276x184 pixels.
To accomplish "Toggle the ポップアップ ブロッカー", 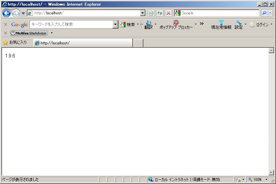I will (x=176, y=25).
